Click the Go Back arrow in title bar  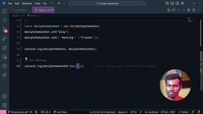(x=59, y=3)
